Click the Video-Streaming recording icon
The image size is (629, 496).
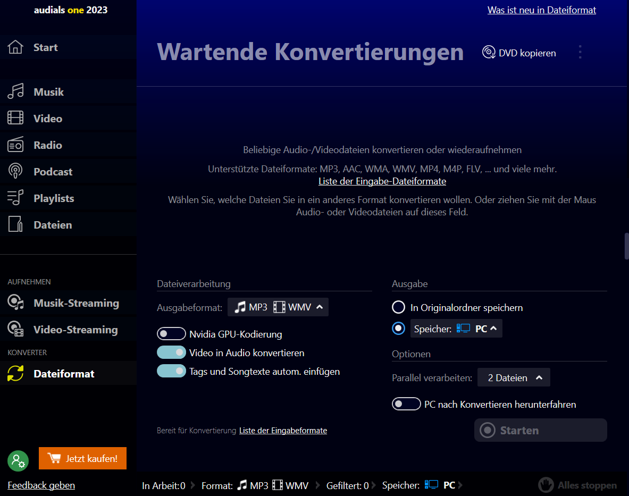[15, 329]
